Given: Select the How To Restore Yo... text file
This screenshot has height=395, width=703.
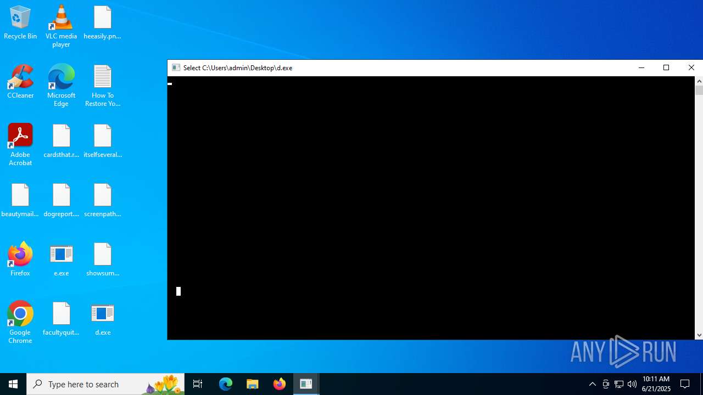Looking at the screenshot, I should (x=102, y=86).
